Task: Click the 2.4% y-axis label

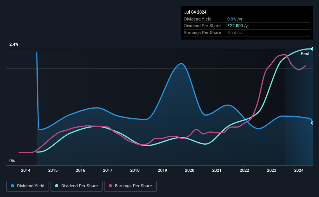Action: [14, 44]
